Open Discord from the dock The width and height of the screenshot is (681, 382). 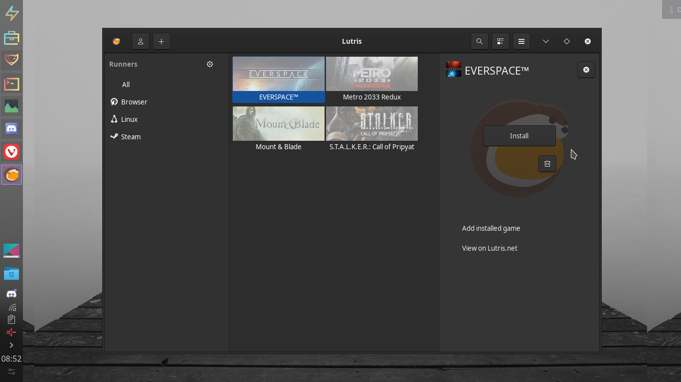point(11,129)
